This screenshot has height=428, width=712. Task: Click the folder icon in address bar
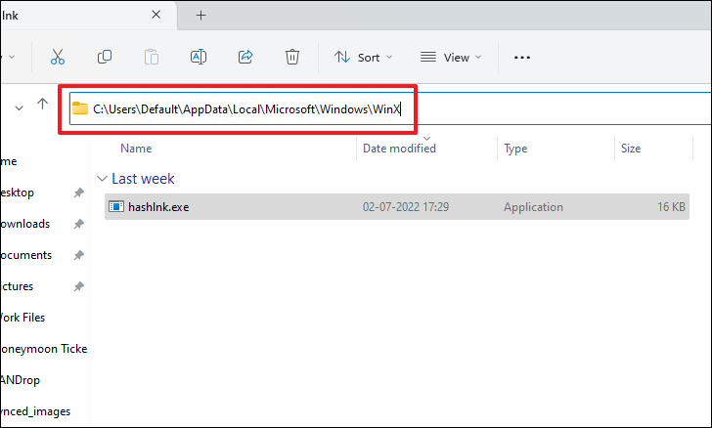point(80,108)
